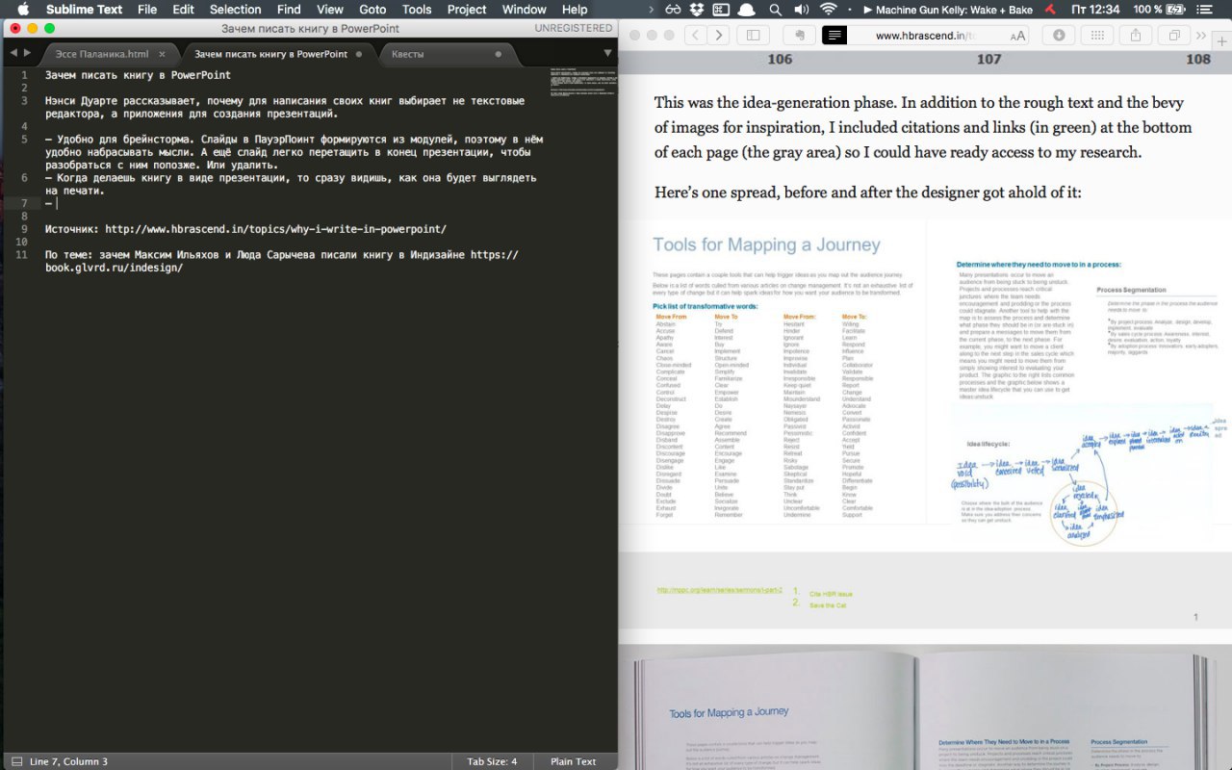Click the 'Tools for Mapping a Journey' slide image

coord(925,385)
